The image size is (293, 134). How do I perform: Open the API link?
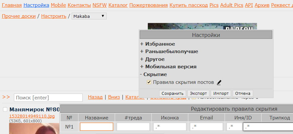click(249, 5)
